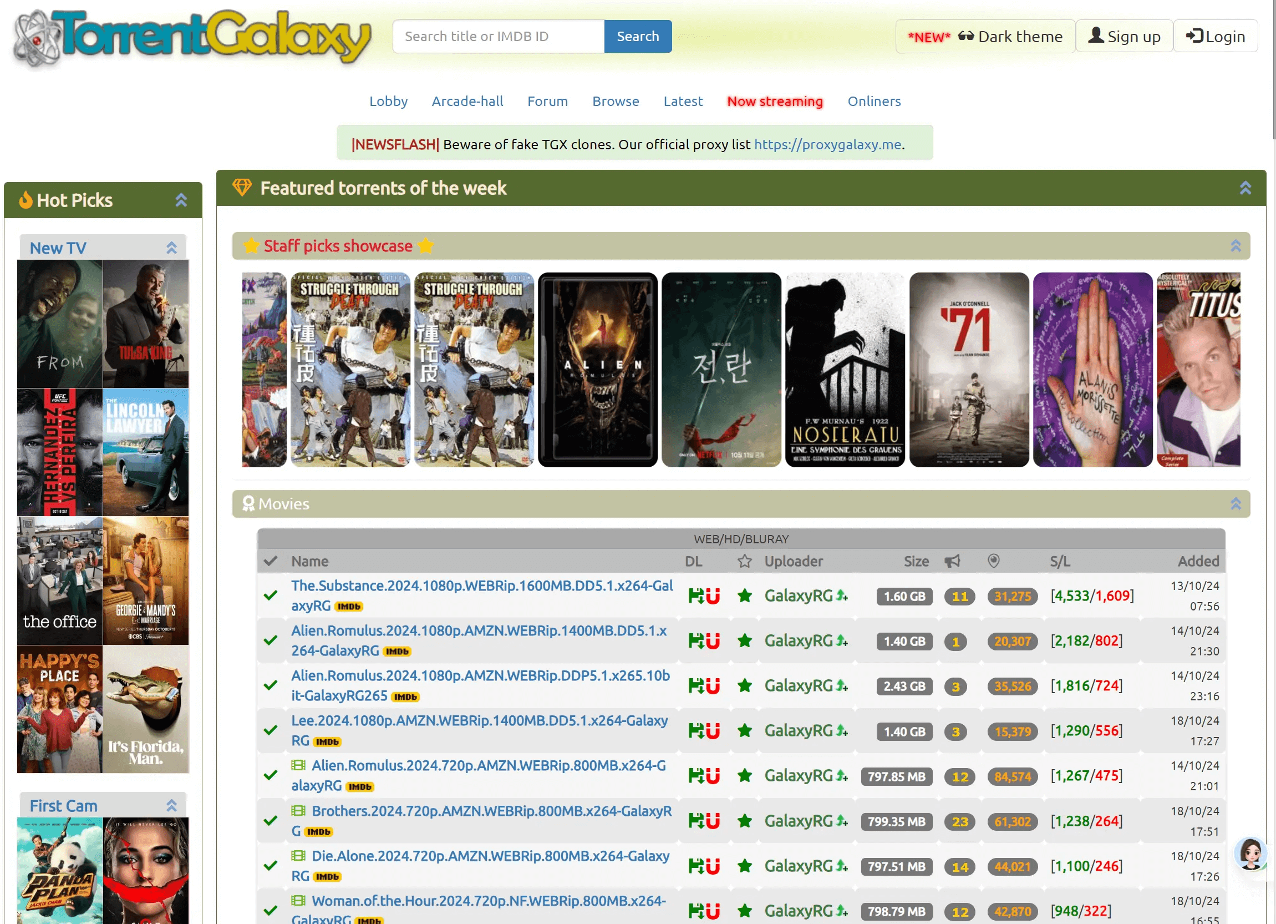The image size is (1276, 924).
Task: Open the IMDb badge for Brothers.2024
Action: coord(318,832)
